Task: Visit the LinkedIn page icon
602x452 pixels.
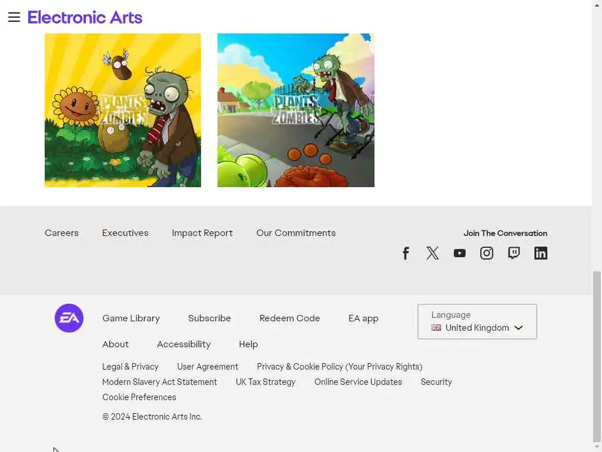Action: tap(541, 253)
